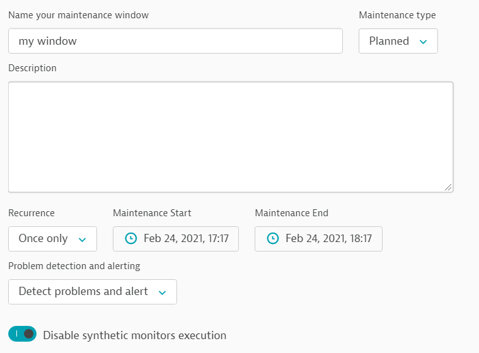Image resolution: width=479 pixels, height=353 pixels.
Task: Focus the maintenance window name field
Action: (175, 41)
